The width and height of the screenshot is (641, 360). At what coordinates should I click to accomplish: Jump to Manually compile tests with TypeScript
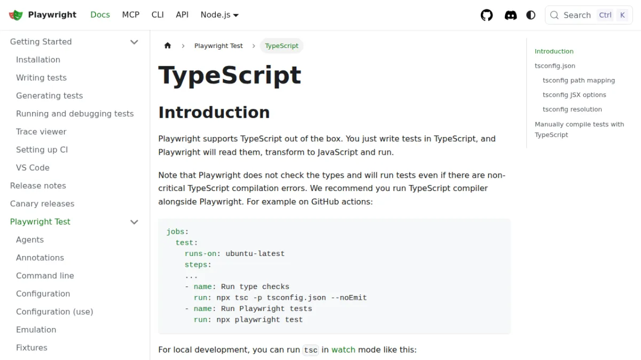click(579, 130)
